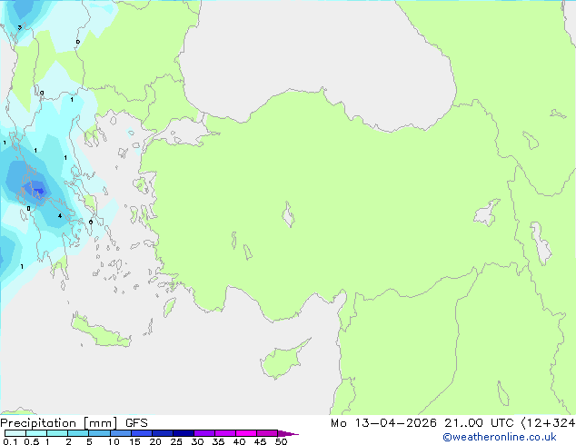Viewport: 576px width, 445px height.
Task: Choose the 20–25 mm legend swatch
Action: pos(163,433)
